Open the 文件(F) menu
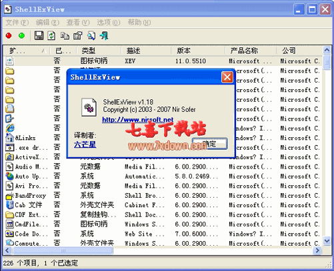Image resolution: width=334 pixels, height=271 pixels. 17,23
